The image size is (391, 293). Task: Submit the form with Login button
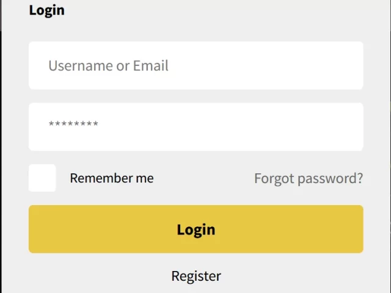pos(195,229)
